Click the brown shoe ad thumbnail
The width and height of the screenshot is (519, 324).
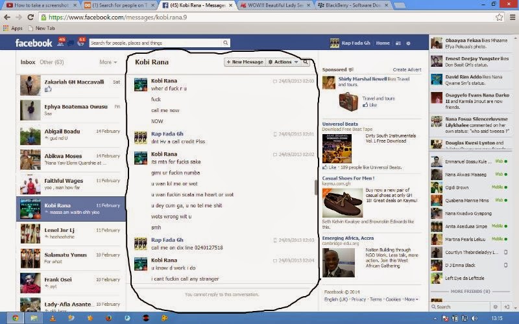pyautogui.click(x=343, y=202)
